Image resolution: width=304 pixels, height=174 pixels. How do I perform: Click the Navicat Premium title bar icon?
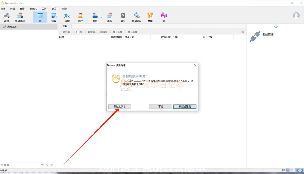[x=3, y=3]
